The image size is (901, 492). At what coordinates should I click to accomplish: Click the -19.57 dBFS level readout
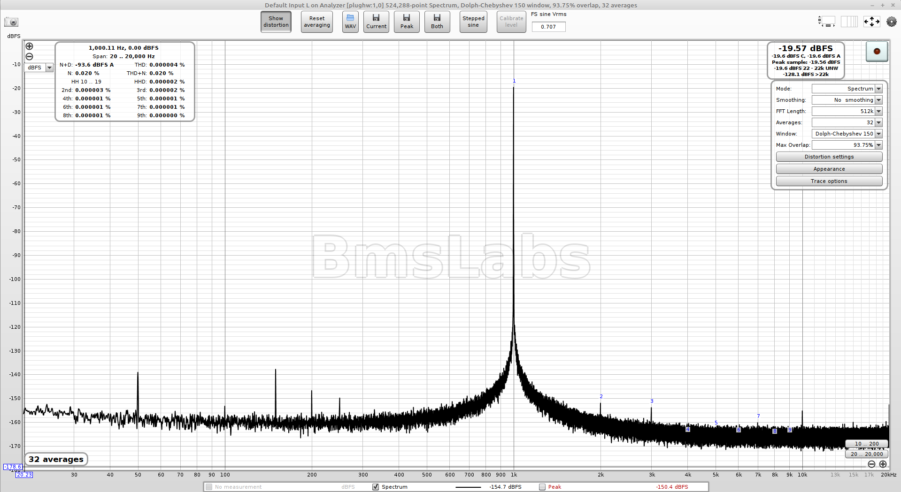[x=806, y=48]
